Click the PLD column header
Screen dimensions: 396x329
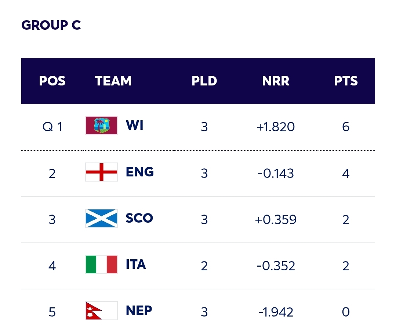pyautogui.click(x=204, y=81)
